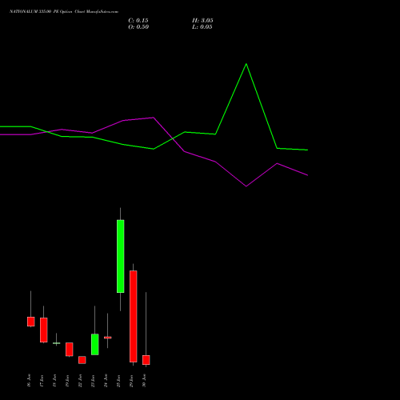The height and width of the screenshot is (400, 400).
Task: Click the date axis label starting with 24
Action: (106, 381)
